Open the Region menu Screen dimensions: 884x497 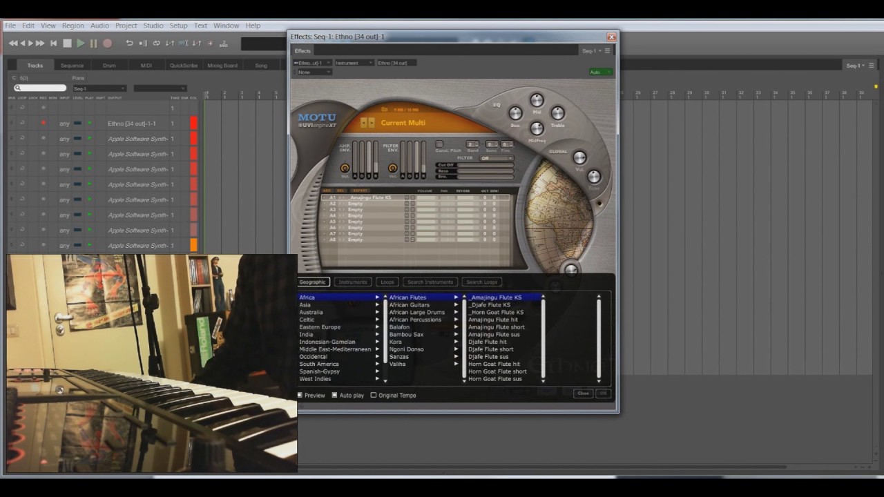click(x=73, y=26)
